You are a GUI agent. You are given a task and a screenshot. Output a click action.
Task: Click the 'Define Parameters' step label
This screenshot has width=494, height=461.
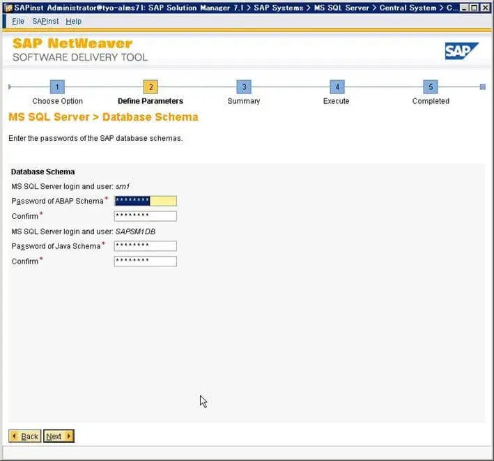click(150, 101)
